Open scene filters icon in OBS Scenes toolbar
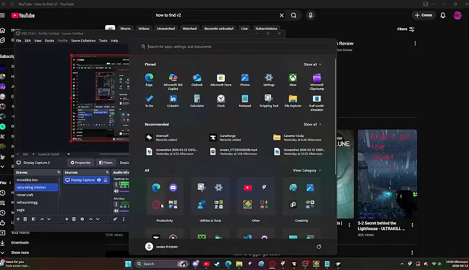Image resolution: width=469 pixels, height=270 pixels. (x=33, y=219)
